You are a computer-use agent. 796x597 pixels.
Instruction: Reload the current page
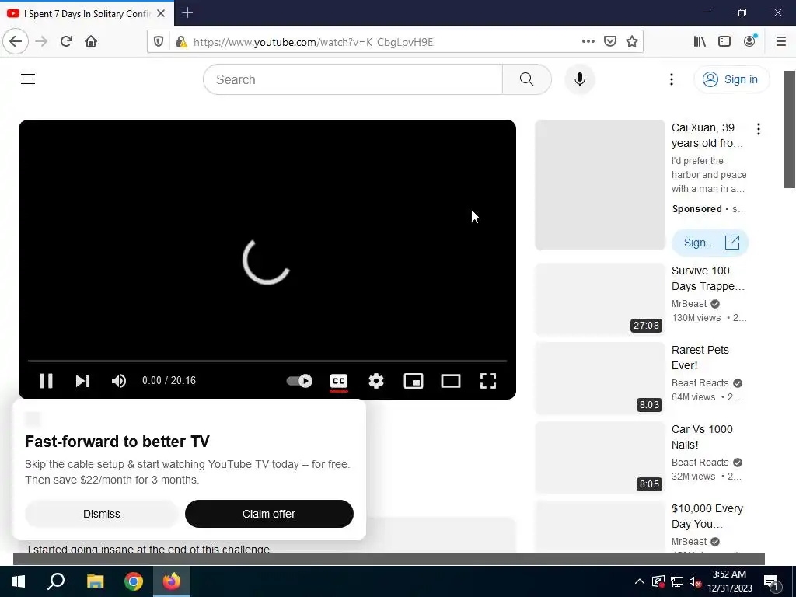click(x=66, y=42)
